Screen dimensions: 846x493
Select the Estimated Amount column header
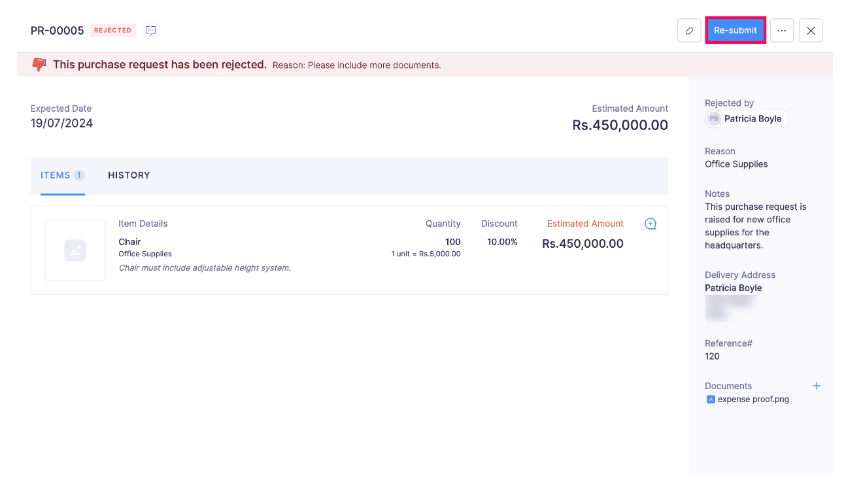click(584, 223)
